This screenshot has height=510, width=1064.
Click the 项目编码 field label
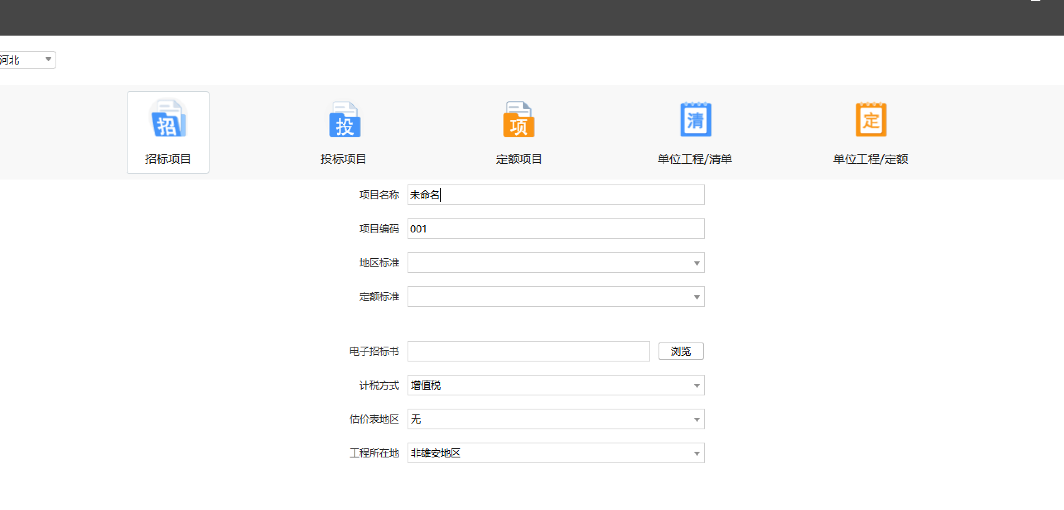pyautogui.click(x=379, y=229)
